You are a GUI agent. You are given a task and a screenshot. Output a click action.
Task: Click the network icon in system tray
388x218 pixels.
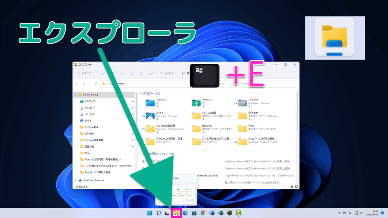pos(356,213)
